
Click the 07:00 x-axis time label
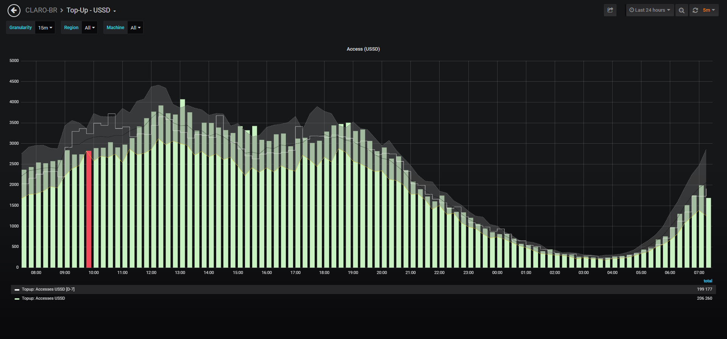coord(699,273)
